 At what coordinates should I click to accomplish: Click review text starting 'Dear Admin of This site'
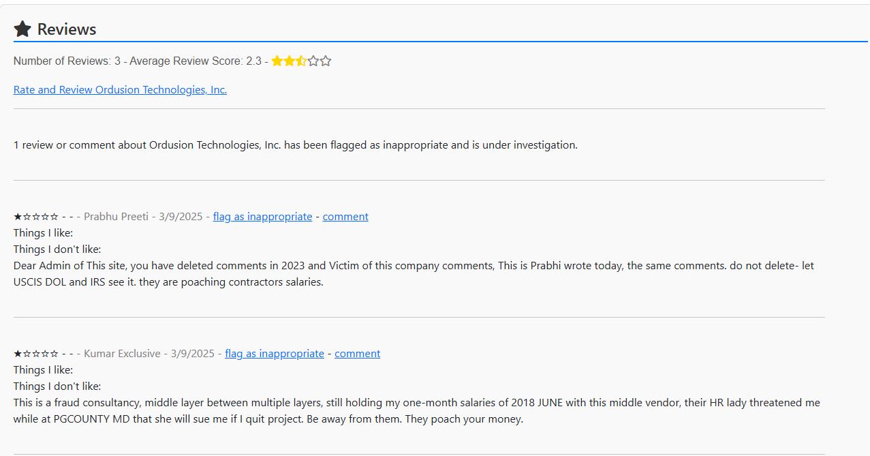click(x=413, y=266)
